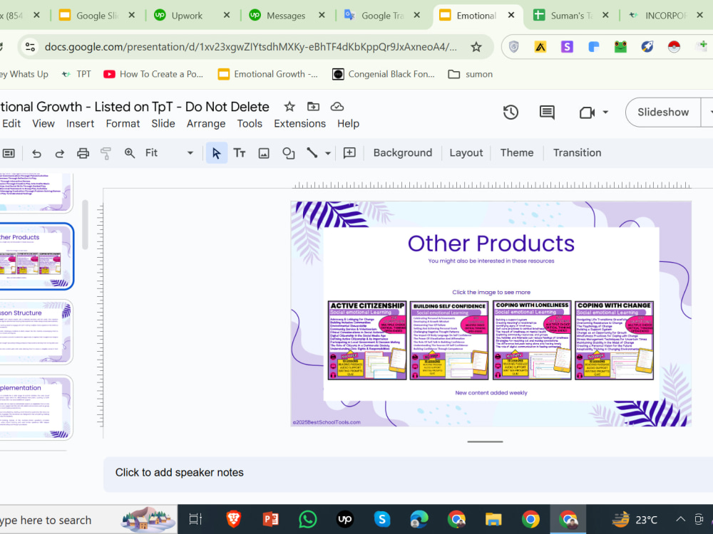Open the TPT bookmark
The image size is (713, 534).
click(x=76, y=74)
